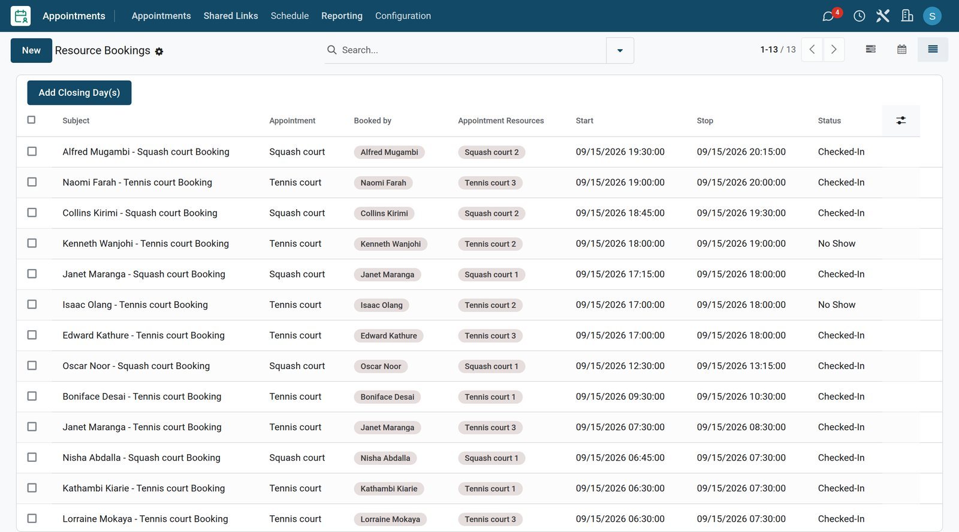Expand the search options dropdown arrow
The width and height of the screenshot is (959, 532).
tap(620, 50)
